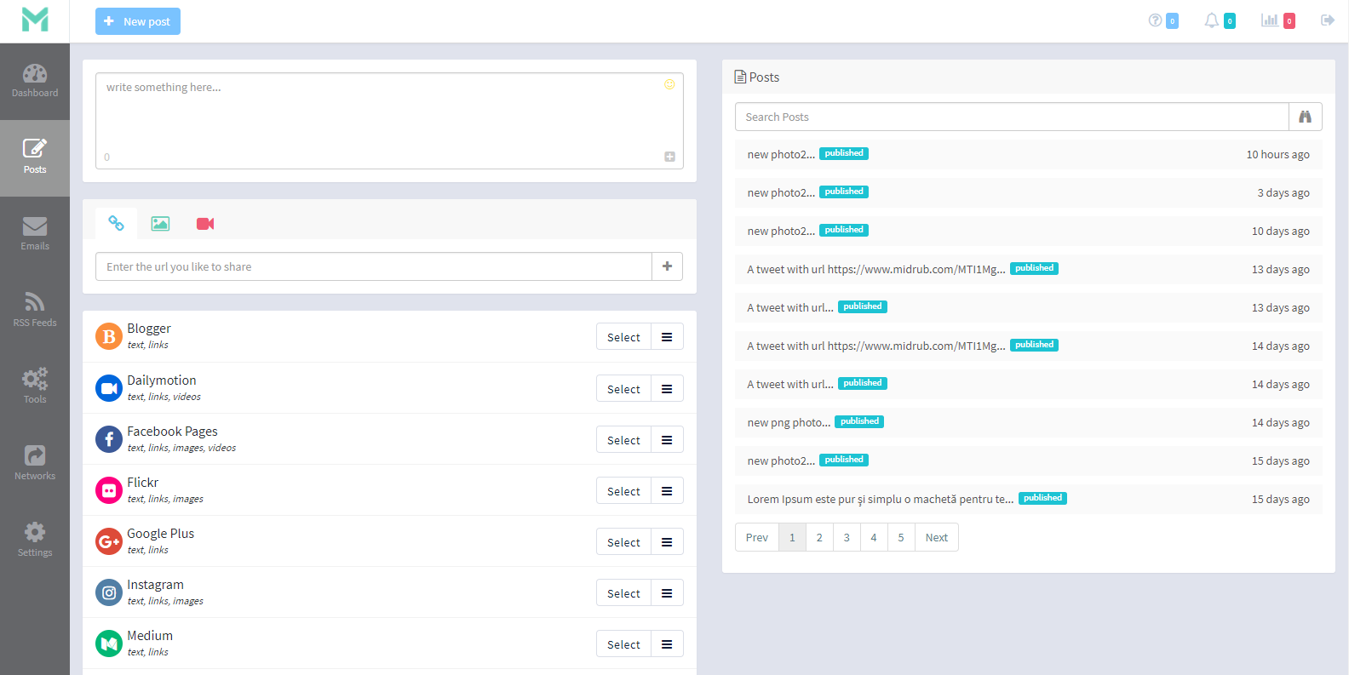
Task: Open RSS Feeds in the sidebar
Action: pyautogui.click(x=35, y=310)
